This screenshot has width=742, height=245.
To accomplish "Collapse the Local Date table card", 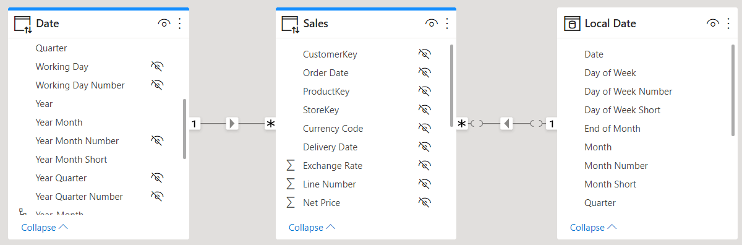I will [x=593, y=227].
